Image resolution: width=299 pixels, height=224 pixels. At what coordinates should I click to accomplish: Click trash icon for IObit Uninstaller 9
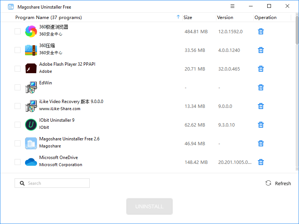261,125
